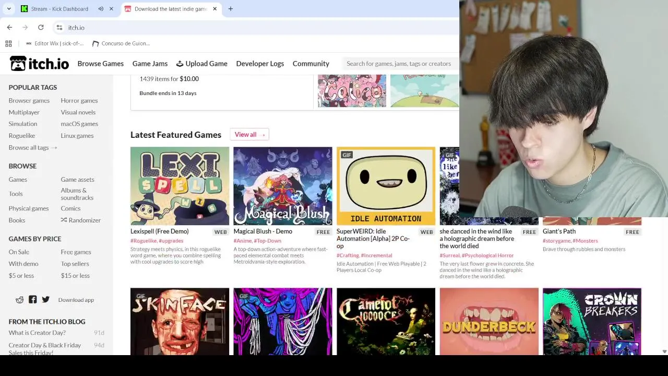Reload the page with refresh icon
The image size is (668, 376).
click(x=41, y=27)
